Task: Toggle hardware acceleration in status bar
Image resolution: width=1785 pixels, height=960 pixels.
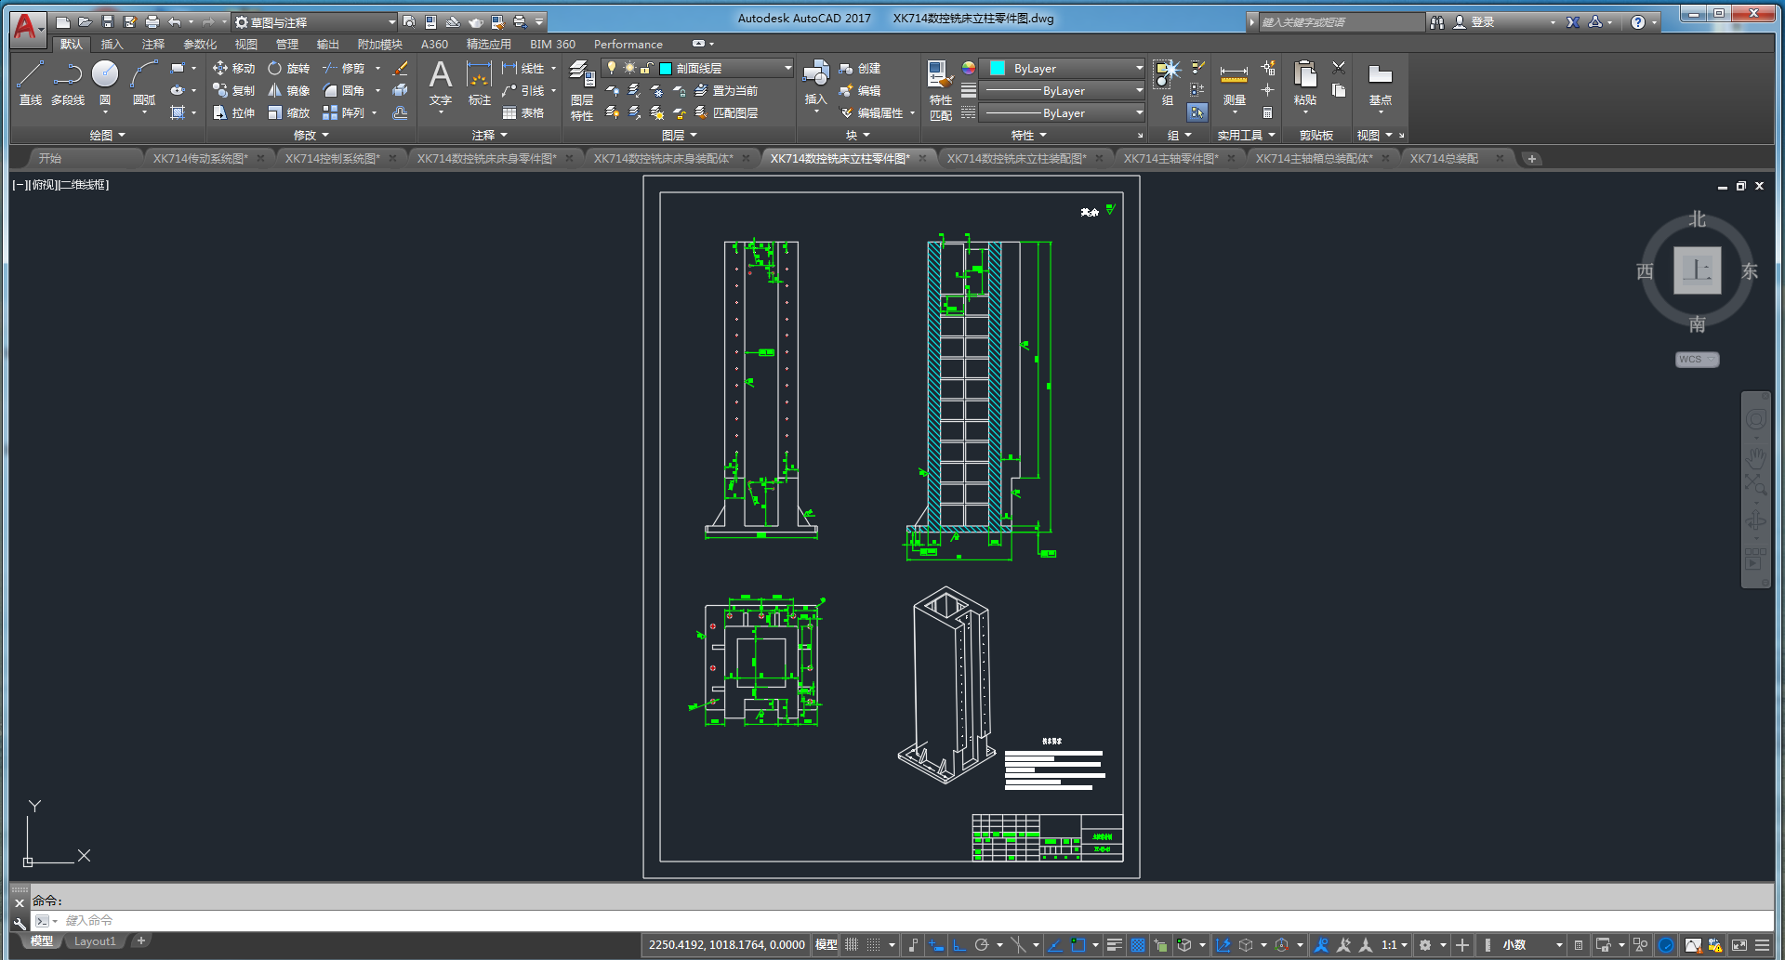Action: (x=1666, y=945)
